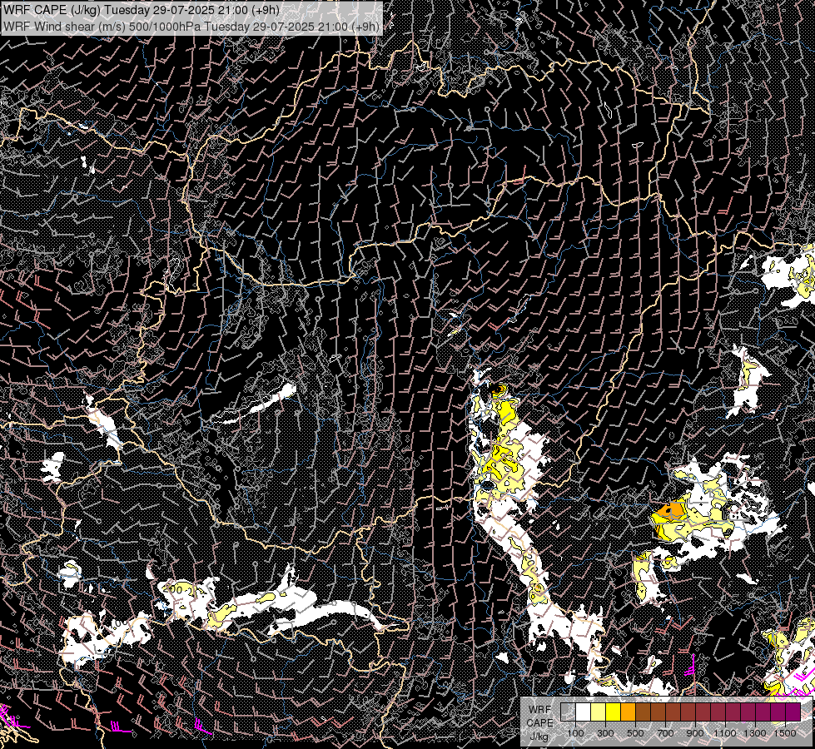Image resolution: width=815 pixels, height=749 pixels.
Task: Select the bright yellow 300–400 legend swatch
Action: pyautogui.click(x=614, y=712)
